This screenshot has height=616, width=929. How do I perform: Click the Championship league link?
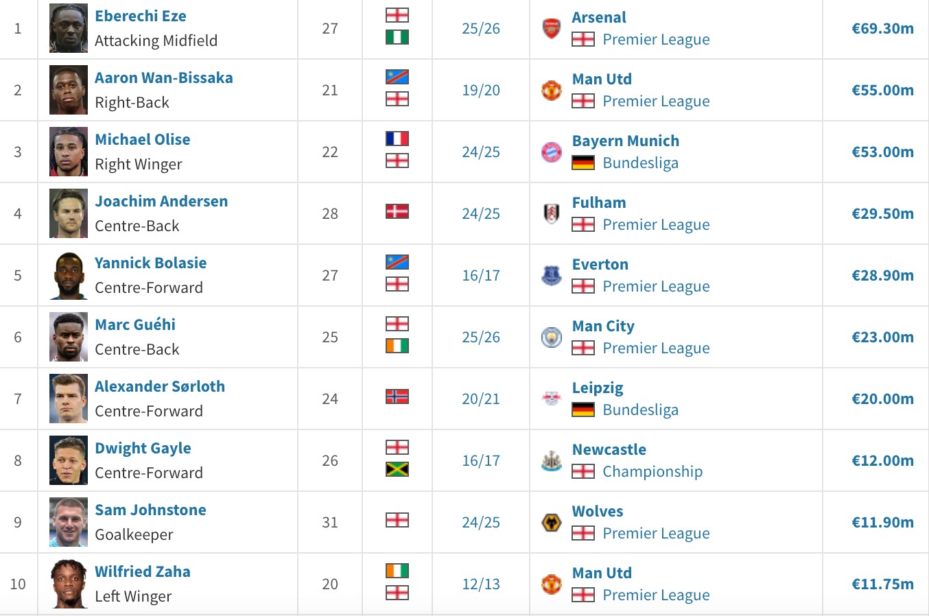[652, 471]
